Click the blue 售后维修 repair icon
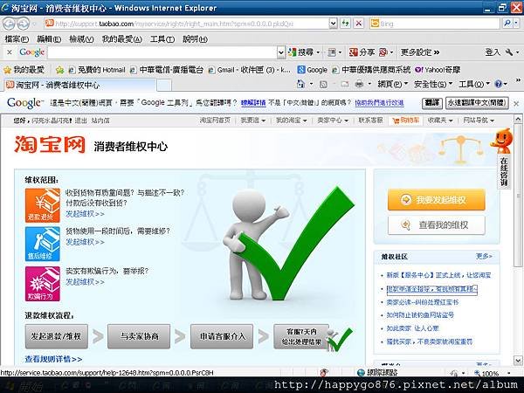Viewport: 524px width, 393px height. click(x=43, y=244)
